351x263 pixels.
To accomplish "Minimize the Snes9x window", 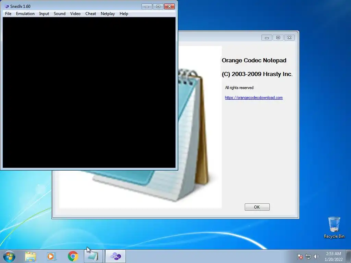I will click(x=147, y=6).
